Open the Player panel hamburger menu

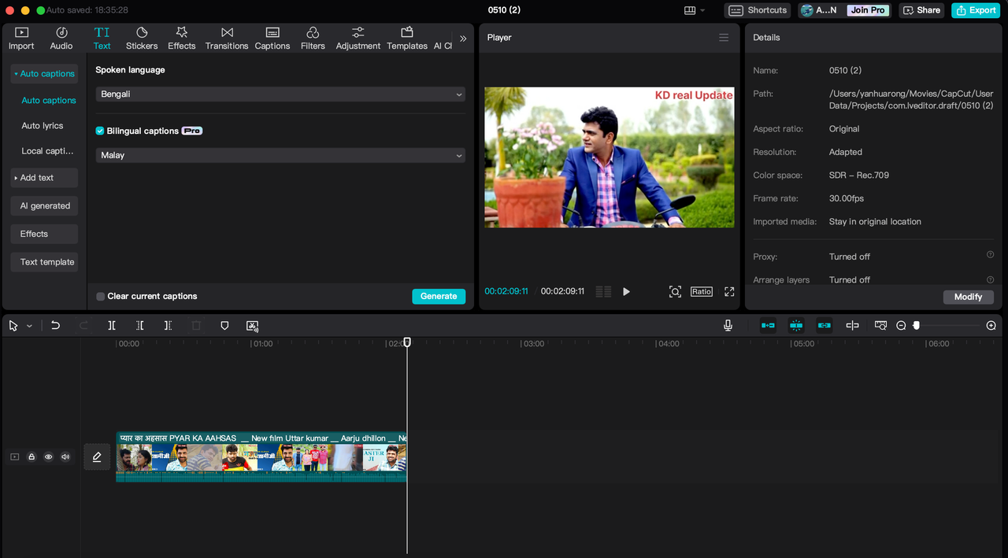(x=724, y=38)
